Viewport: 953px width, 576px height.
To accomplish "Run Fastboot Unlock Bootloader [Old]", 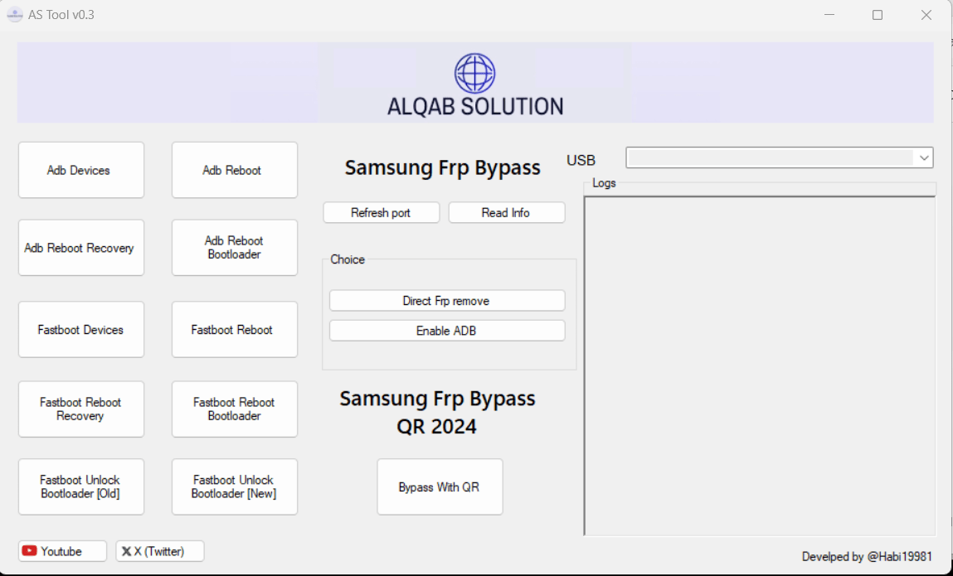I will pyautogui.click(x=81, y=486).
